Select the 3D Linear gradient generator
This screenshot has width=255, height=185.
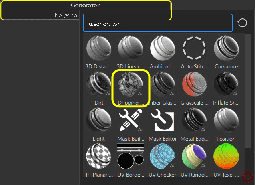131,52
